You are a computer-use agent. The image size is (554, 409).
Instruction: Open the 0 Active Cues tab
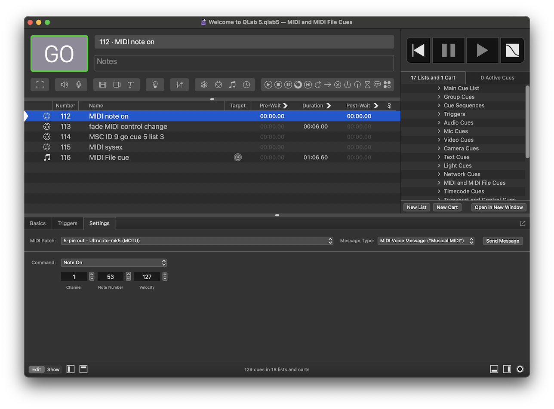point(497,78)
